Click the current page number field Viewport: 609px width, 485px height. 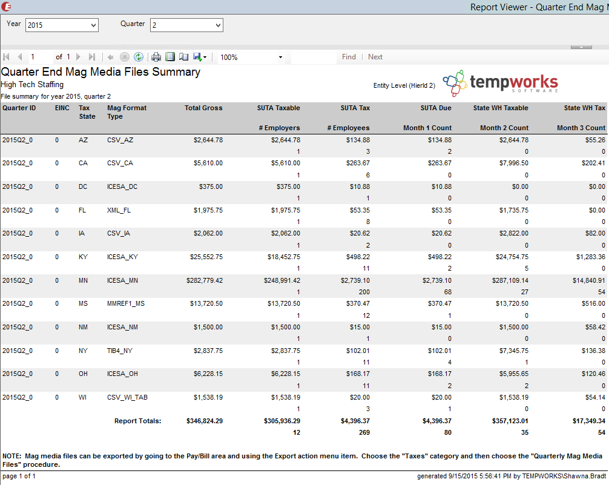40,57
